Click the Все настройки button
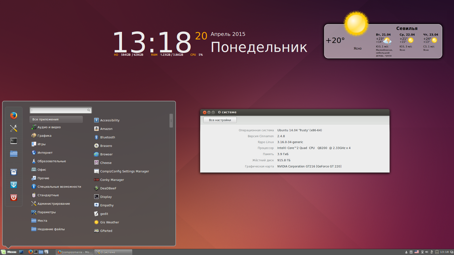The height and width of the screenshot is (255, 454). [220, 120]
